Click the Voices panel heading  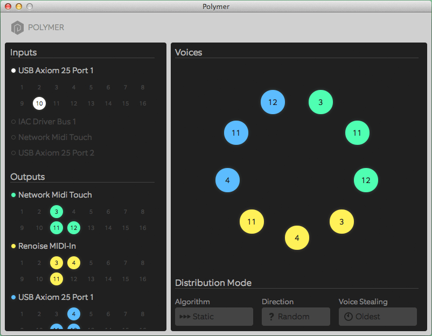coord(189,52)
